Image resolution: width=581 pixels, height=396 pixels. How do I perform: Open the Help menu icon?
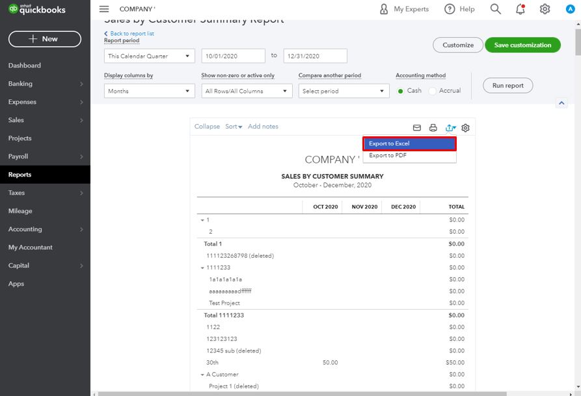tap(448, 9)
